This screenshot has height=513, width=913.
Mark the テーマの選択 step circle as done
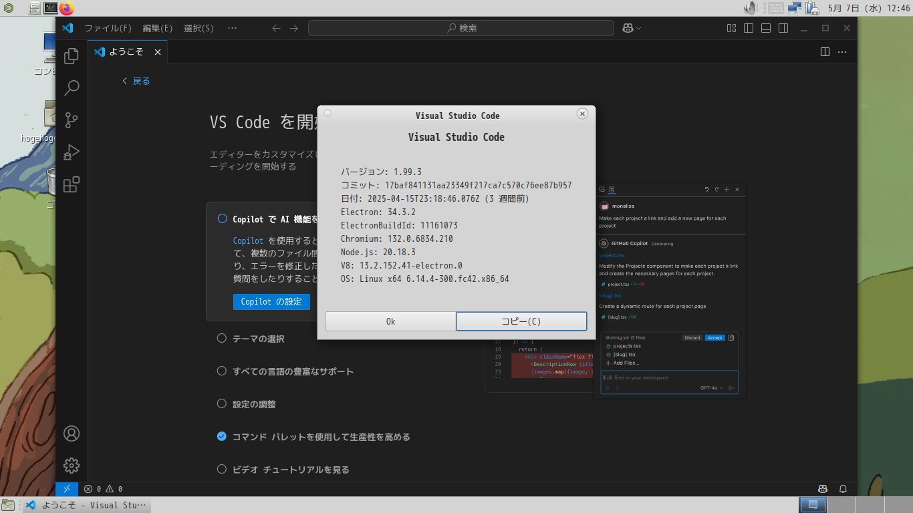[x=222, y=338]
